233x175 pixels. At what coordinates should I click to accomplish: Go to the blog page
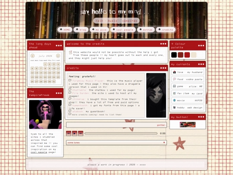(x=81, y=30)
